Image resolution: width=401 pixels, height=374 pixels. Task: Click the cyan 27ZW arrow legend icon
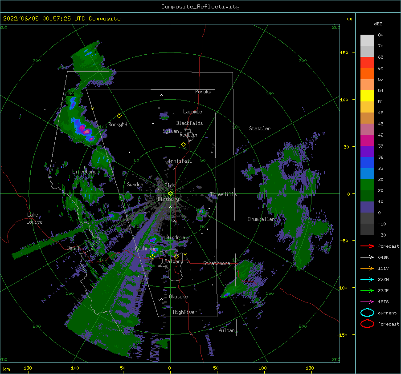tap(367, 280)
